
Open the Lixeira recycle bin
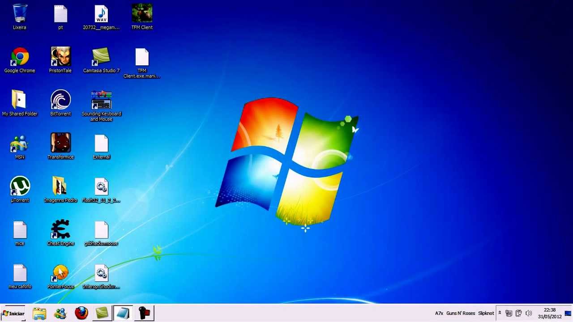pos(20,17)
